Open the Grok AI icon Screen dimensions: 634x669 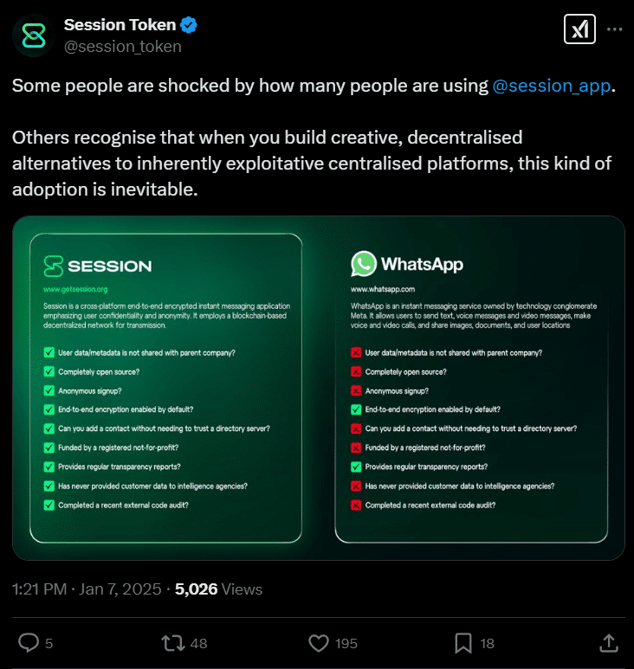click(578, 29)
